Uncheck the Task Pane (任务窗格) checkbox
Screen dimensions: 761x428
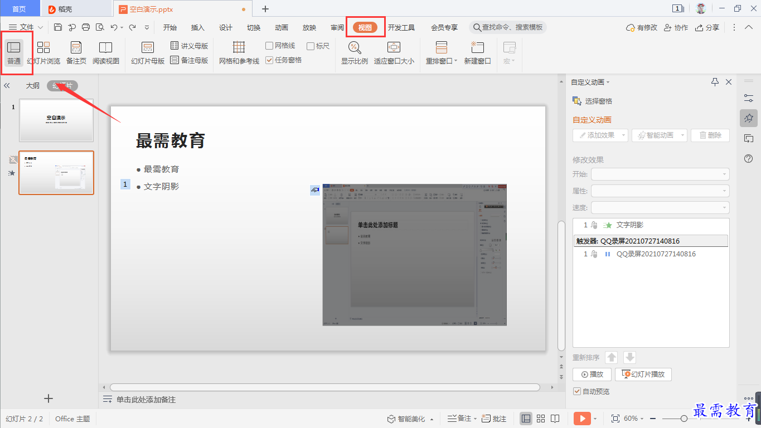coord(284,60)
